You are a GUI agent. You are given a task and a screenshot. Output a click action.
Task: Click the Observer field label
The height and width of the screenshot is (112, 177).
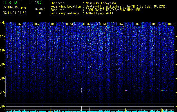click(57, 3)
